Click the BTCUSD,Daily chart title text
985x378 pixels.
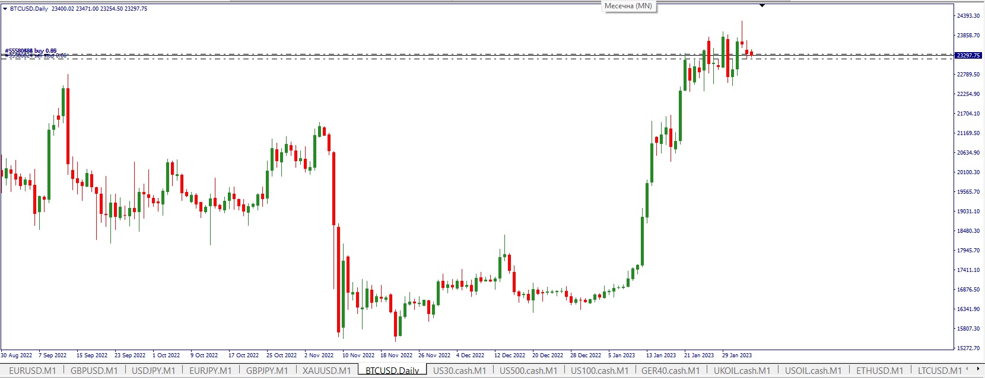29,9
